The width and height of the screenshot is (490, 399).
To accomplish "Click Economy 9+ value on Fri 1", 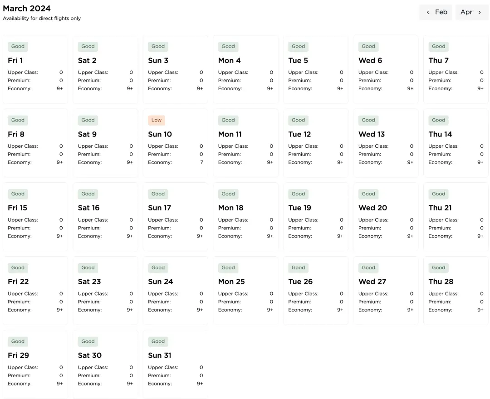I will [x=60, y=89].
